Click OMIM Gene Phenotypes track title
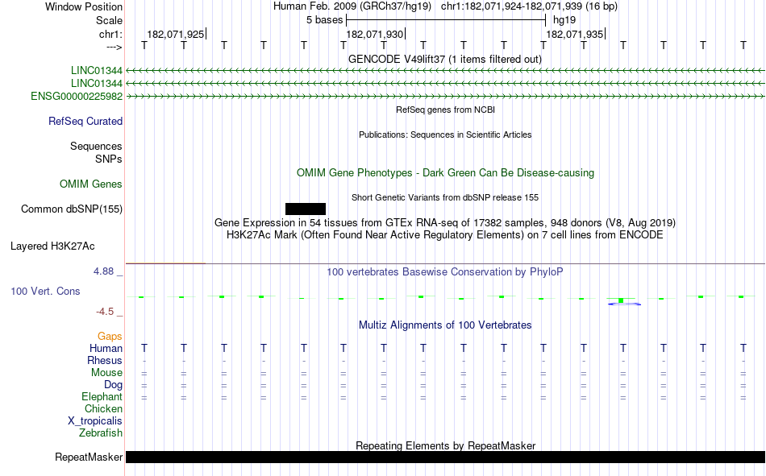Viewport: 766px width, 476px height. coord(445,173)
